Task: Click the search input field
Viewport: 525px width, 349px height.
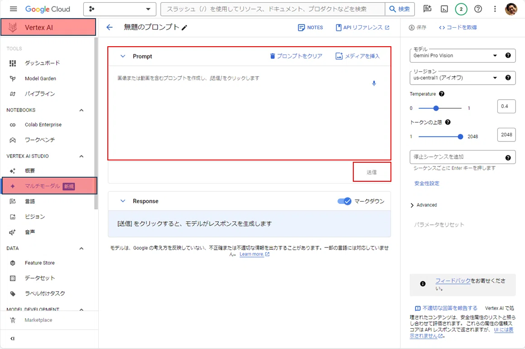Action: point(273,9)
